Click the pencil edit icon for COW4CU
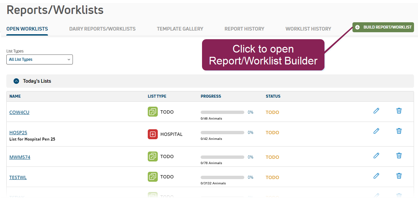 pyautogui.click(x=376, y=111)
